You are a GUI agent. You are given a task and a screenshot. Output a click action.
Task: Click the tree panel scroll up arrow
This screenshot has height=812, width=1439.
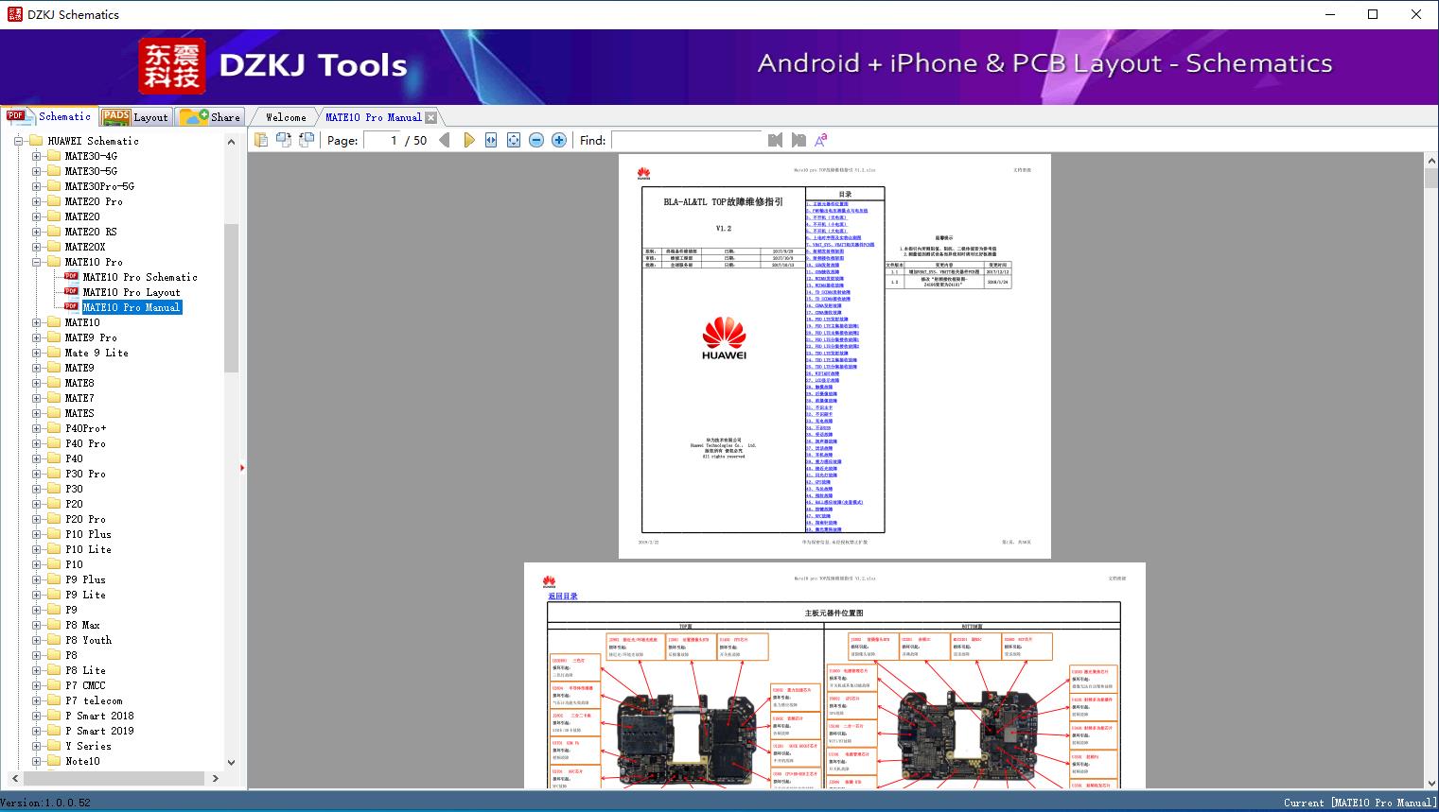tap(231, 141)
